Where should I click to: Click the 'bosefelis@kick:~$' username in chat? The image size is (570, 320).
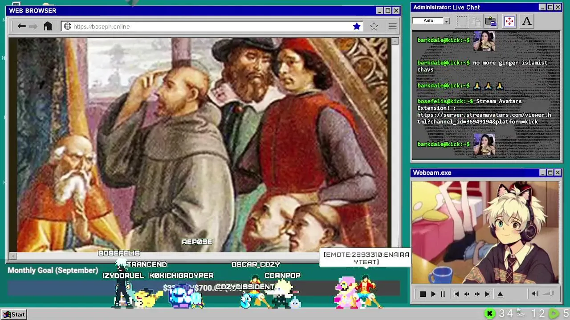tap(445, 101)
